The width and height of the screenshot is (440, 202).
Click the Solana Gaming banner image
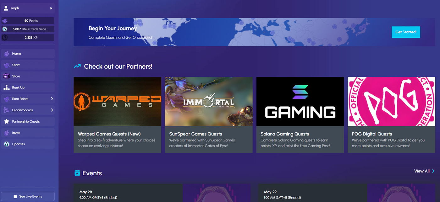click(300, 102)
